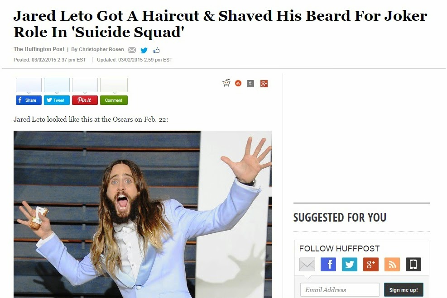Click the Tweet button
Image resolution: width=447 pixels, height=298 pixels.
tap(57, 100)
